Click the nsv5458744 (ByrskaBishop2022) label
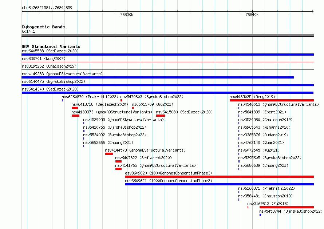Viewport: 324px width, 229px height. click(291, 211)
